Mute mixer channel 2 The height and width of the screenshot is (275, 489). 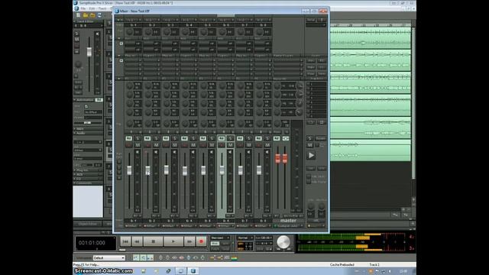pyautogui.click(x=156, y=145)
